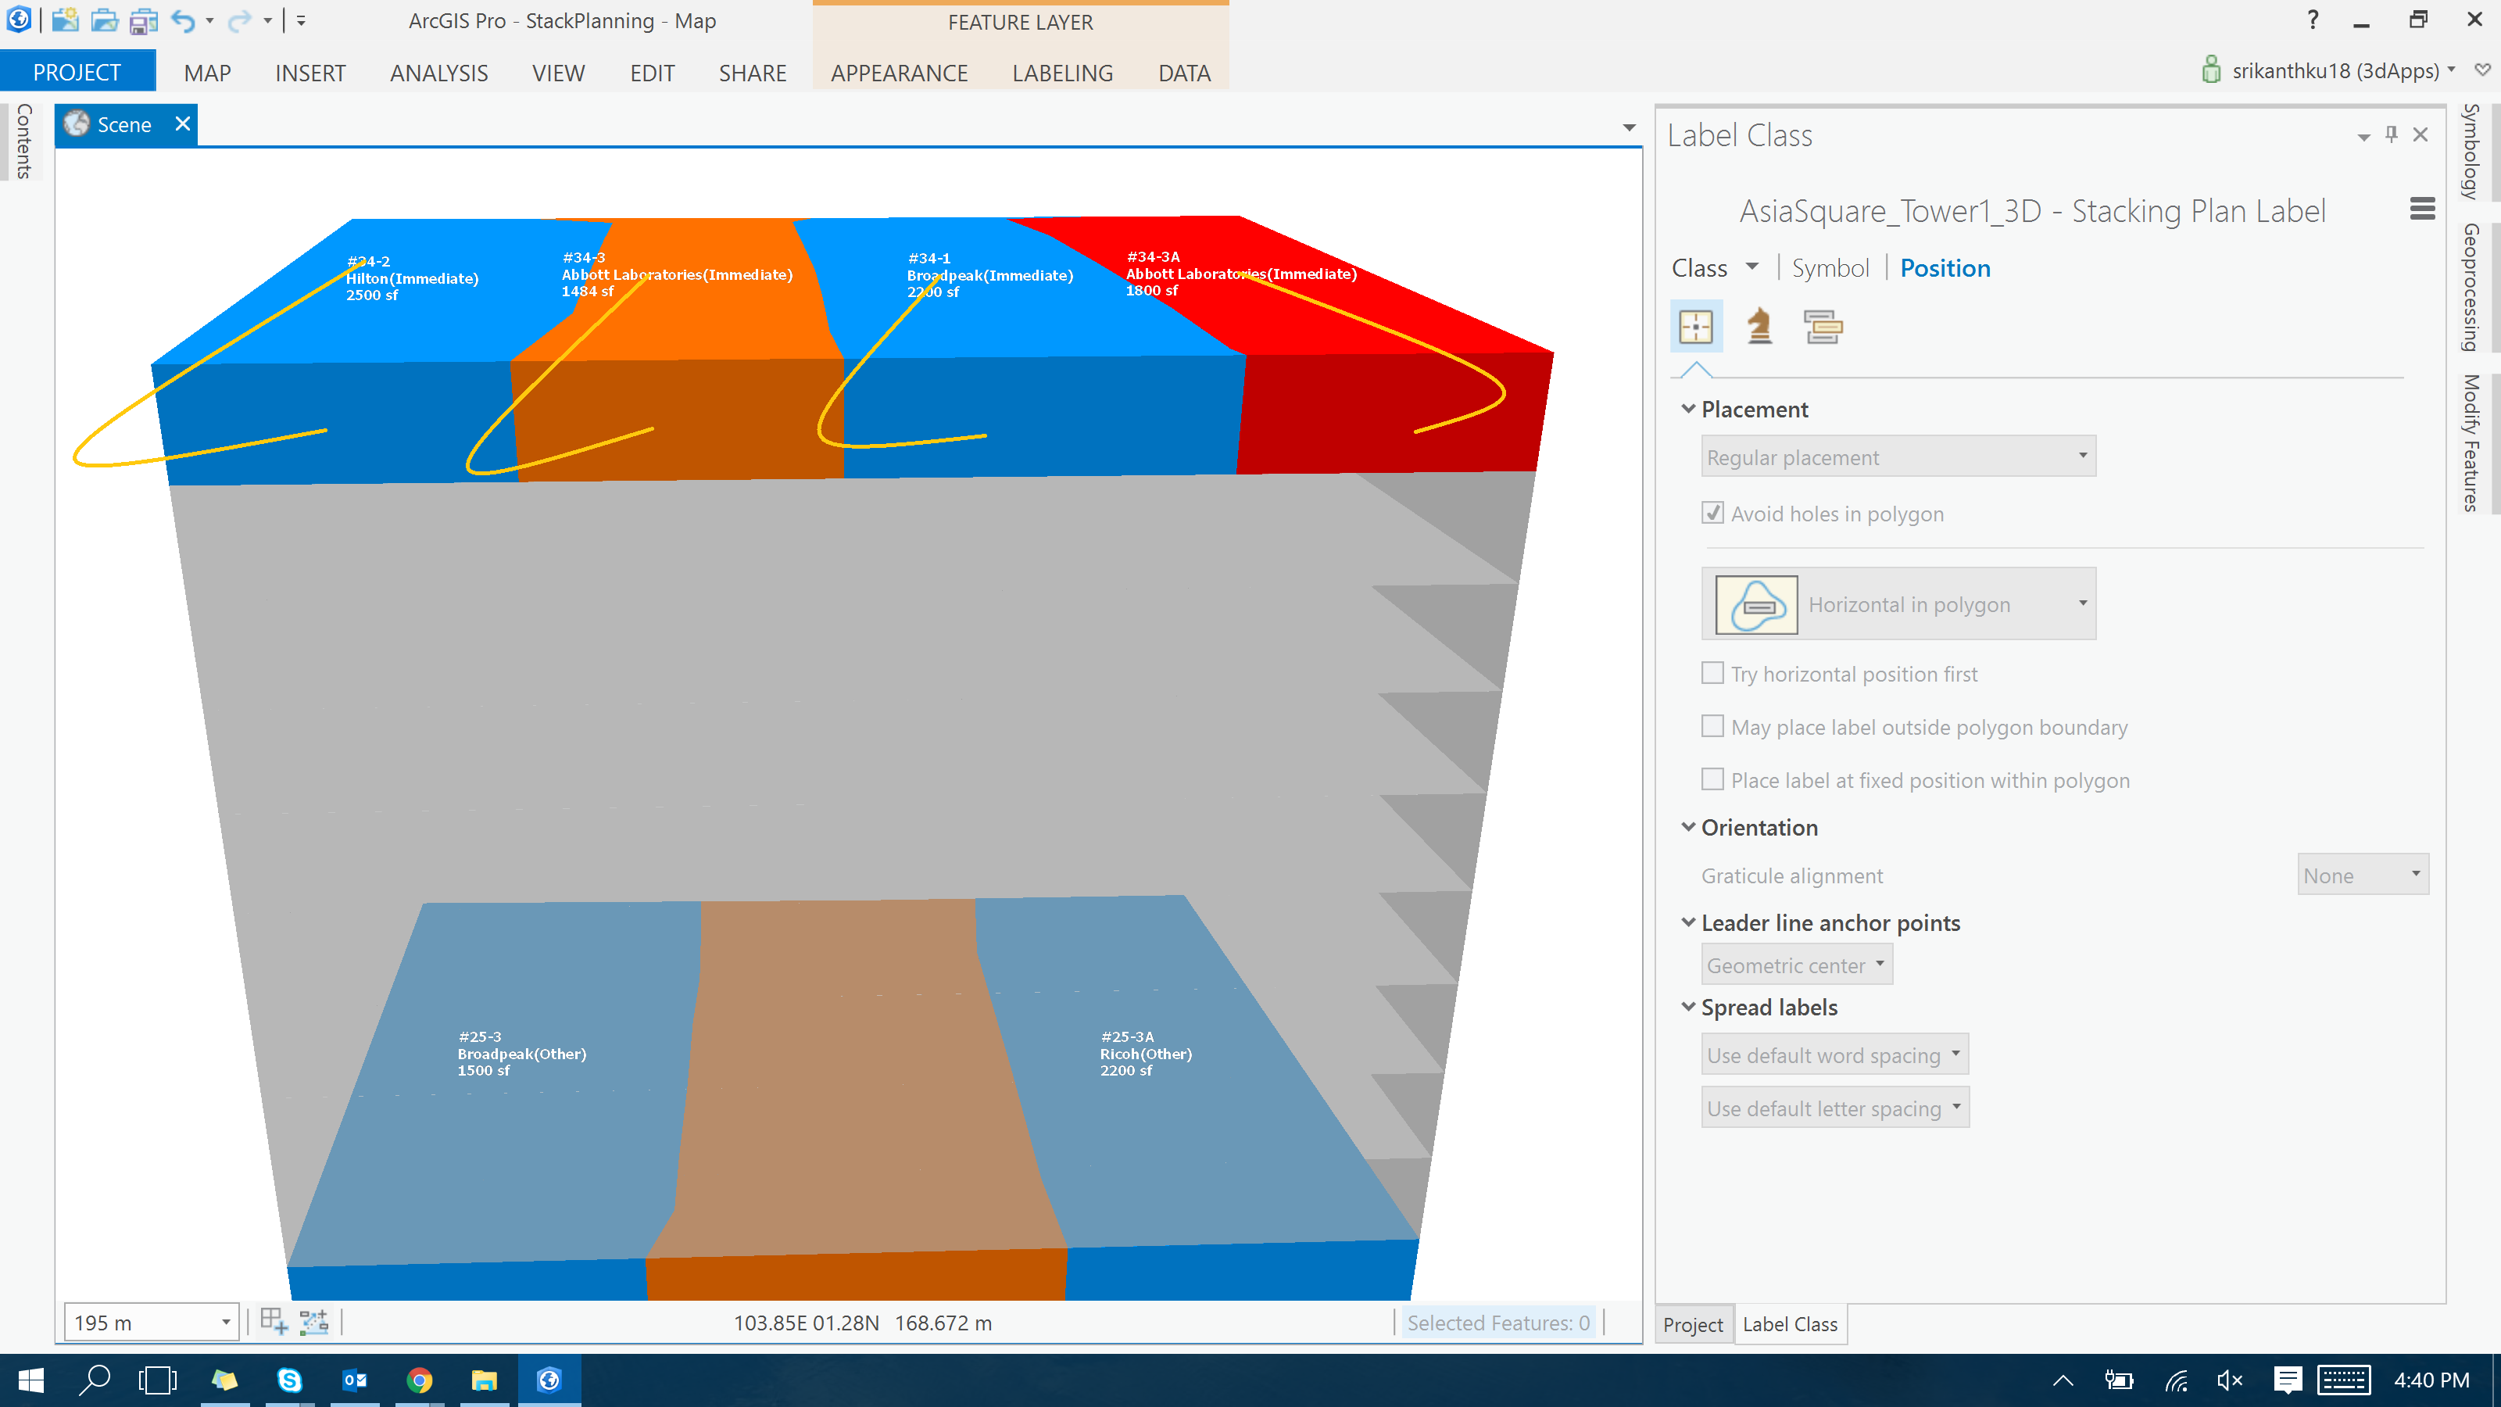Enable Try horizontal position first
The image size is (2501, 1407).
pos(1712,673)
